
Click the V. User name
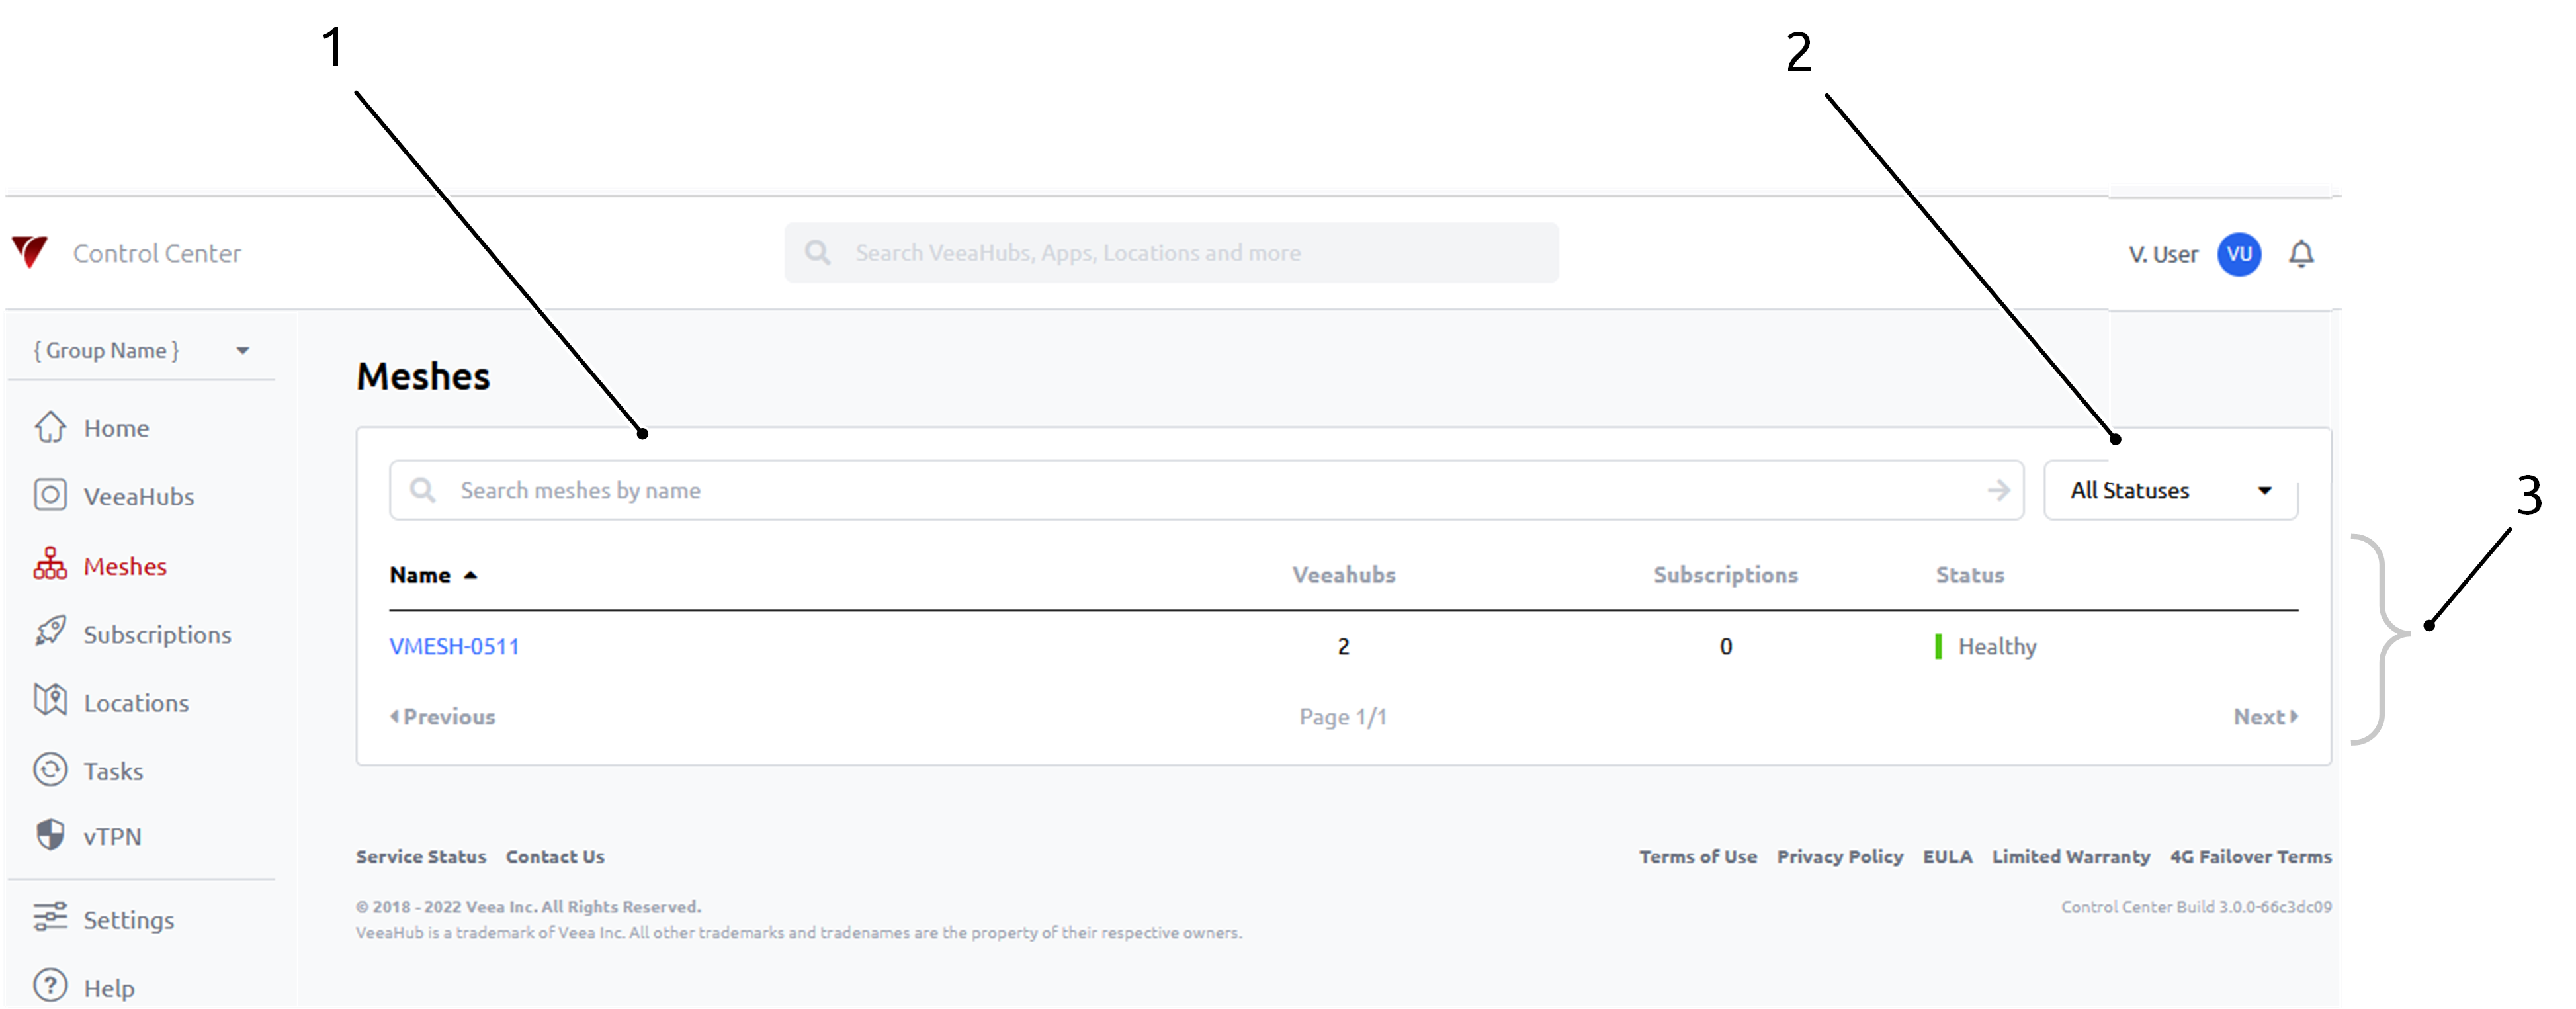coord(2163,254)
